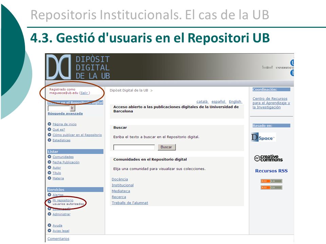Click the Dipòsit Digital de la UB breadcrumb
This screenshot has height=244, width=326.
coord(129,90)
